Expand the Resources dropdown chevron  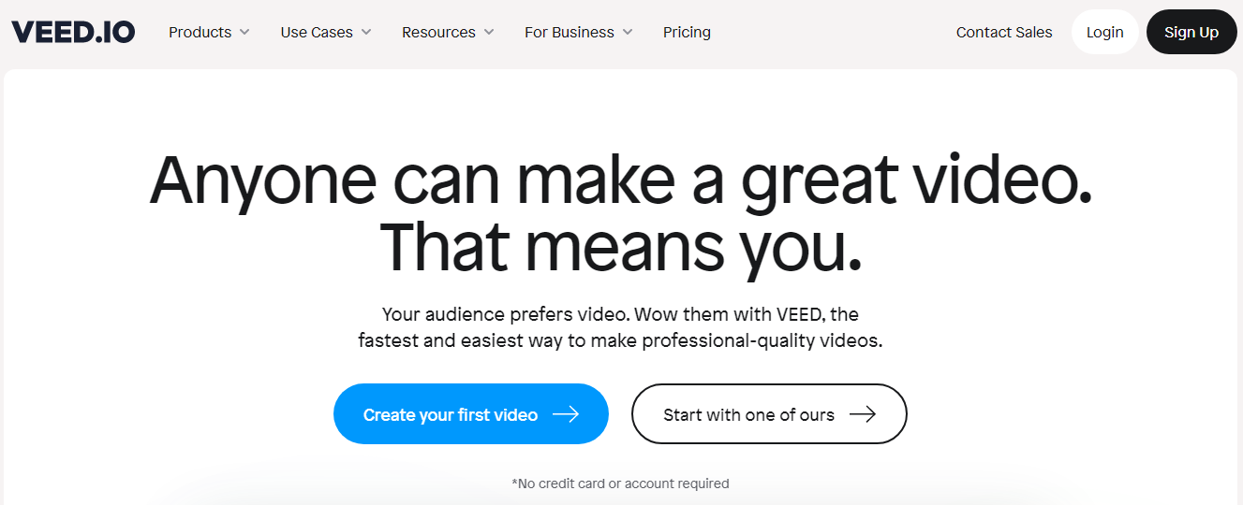click(488, 32)
